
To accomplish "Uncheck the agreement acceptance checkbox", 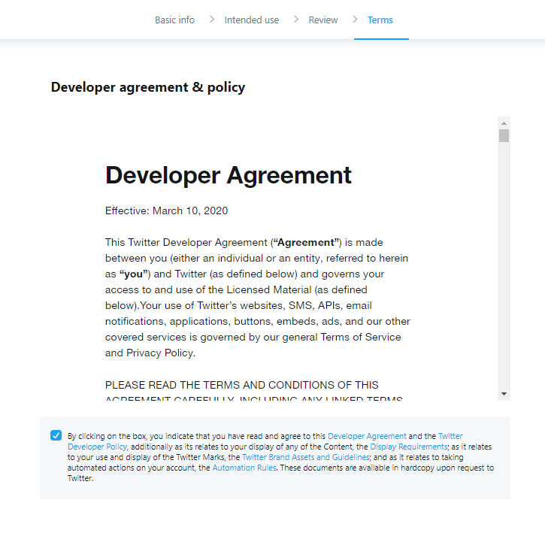I will click(x=56, y=435).
